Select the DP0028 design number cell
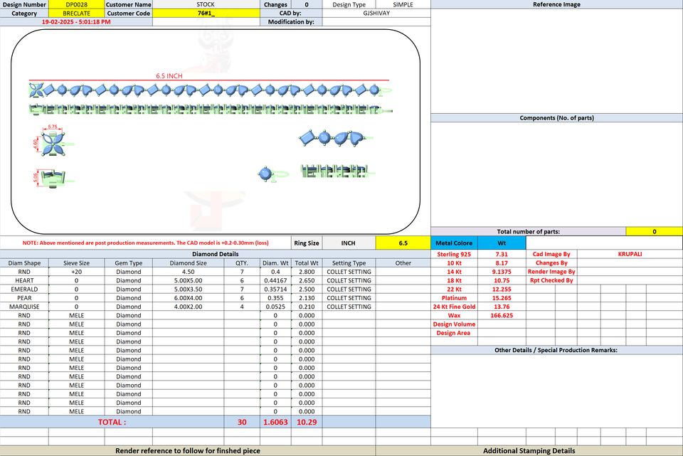This screenshot has width=683, height=456. coord(77,4)
